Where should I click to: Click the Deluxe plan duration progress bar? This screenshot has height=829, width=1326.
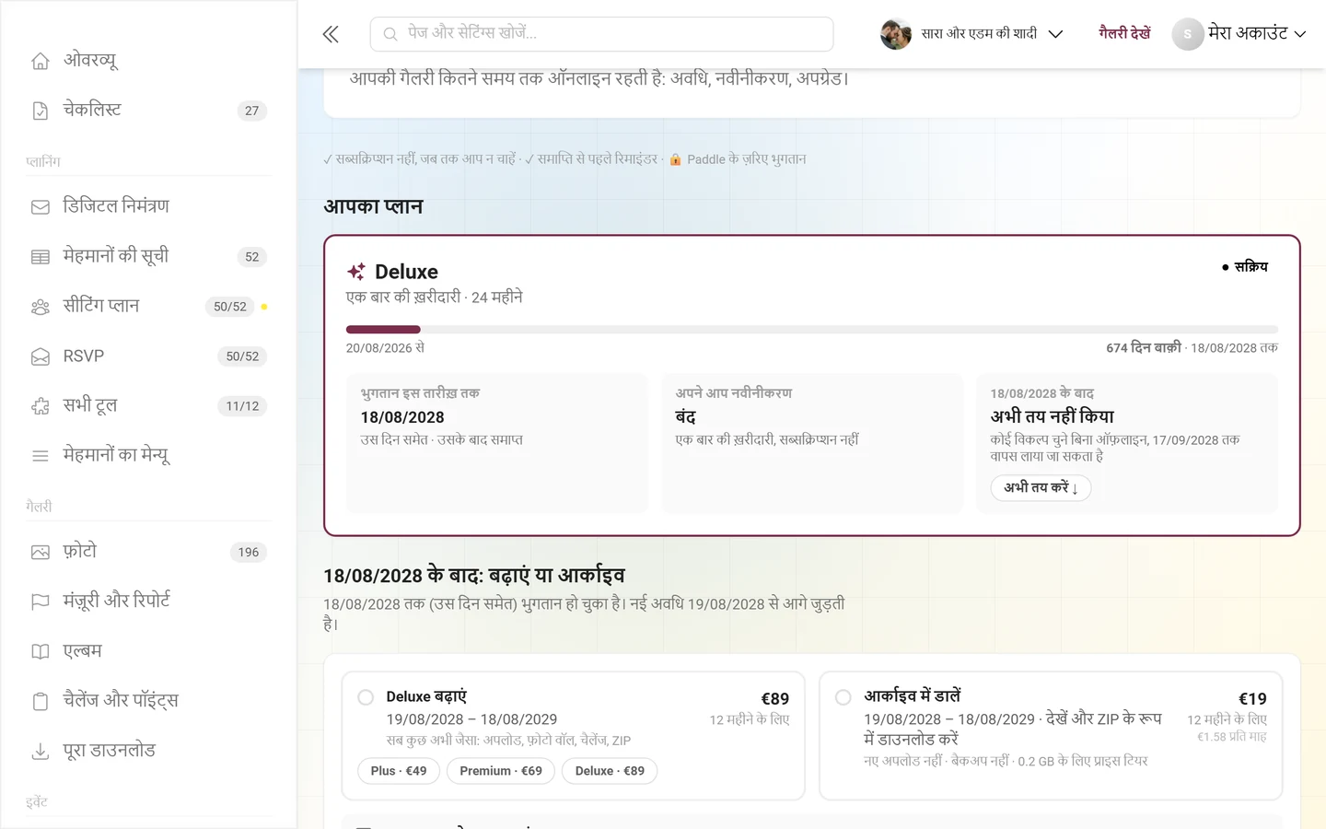click(812, 330)
